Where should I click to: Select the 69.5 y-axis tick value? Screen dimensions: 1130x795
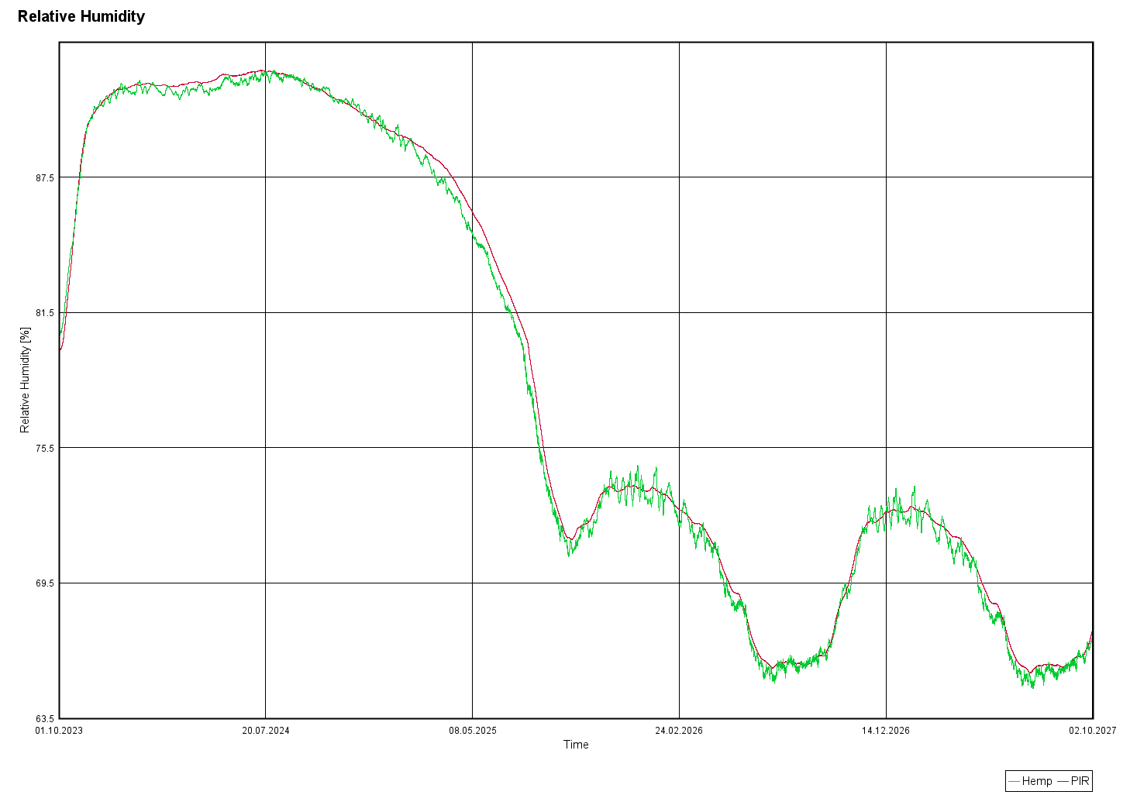point(45,583)
